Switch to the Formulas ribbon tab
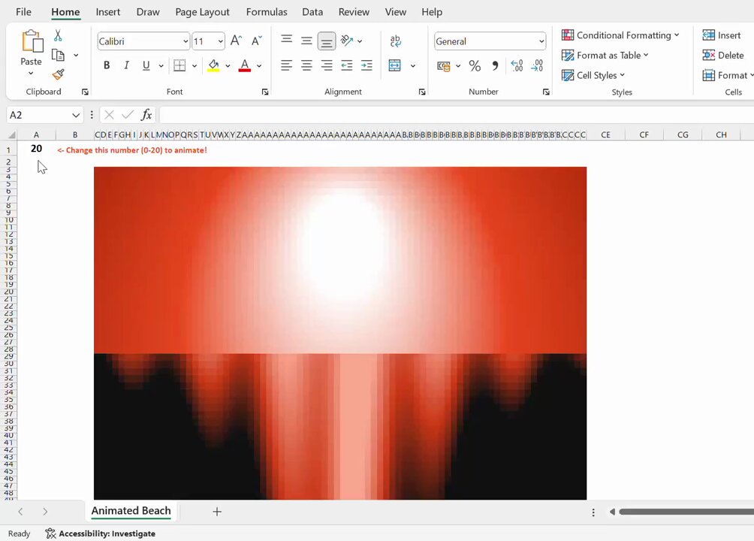Viewport: 754px width, 541px height. (267, 12)
